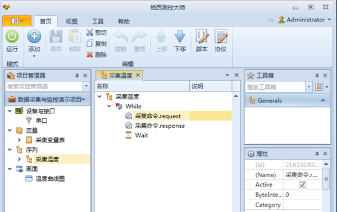Screen dimensions: 337x212
Task: Open the document tab list dropdown
Action: pos(227,75)
